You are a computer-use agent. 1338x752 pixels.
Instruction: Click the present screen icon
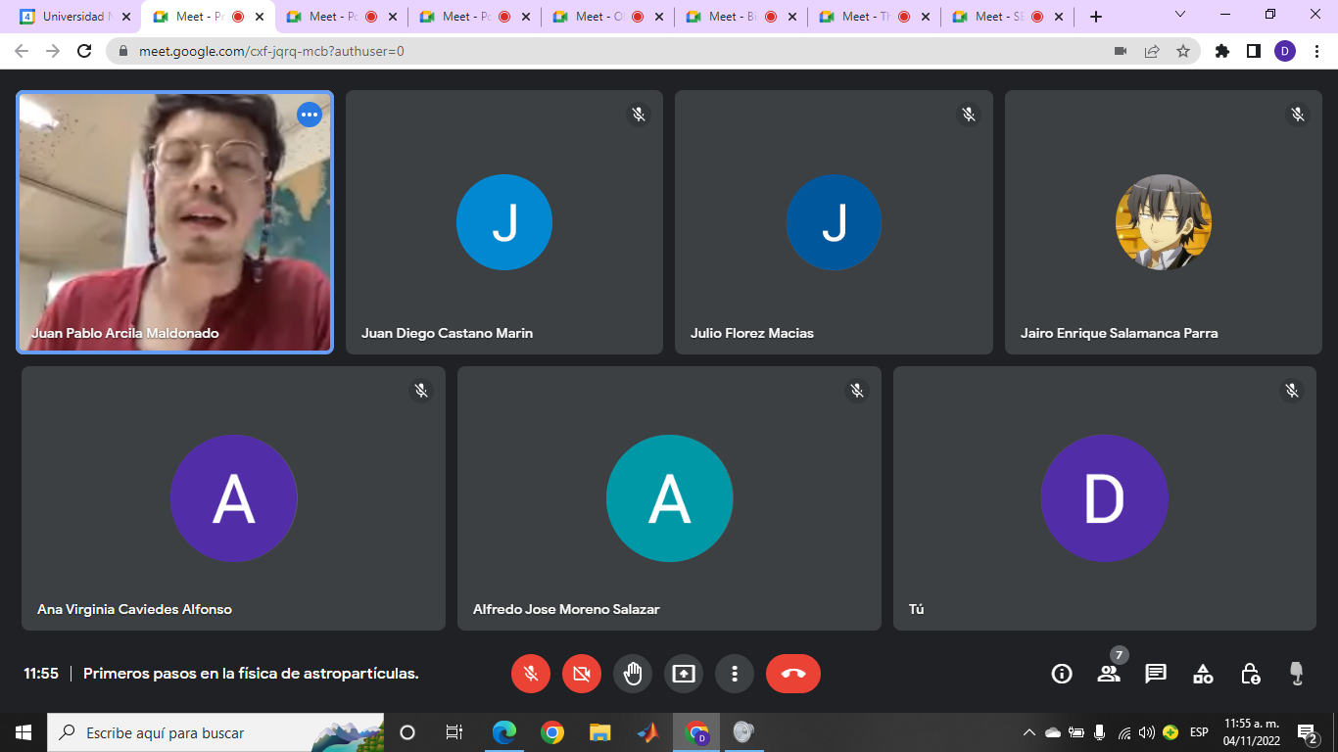click(684, 674)
